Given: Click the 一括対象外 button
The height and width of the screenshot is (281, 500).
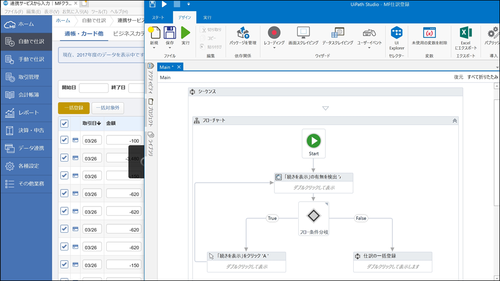Looking at the screenshot, I should pos(108,108).
